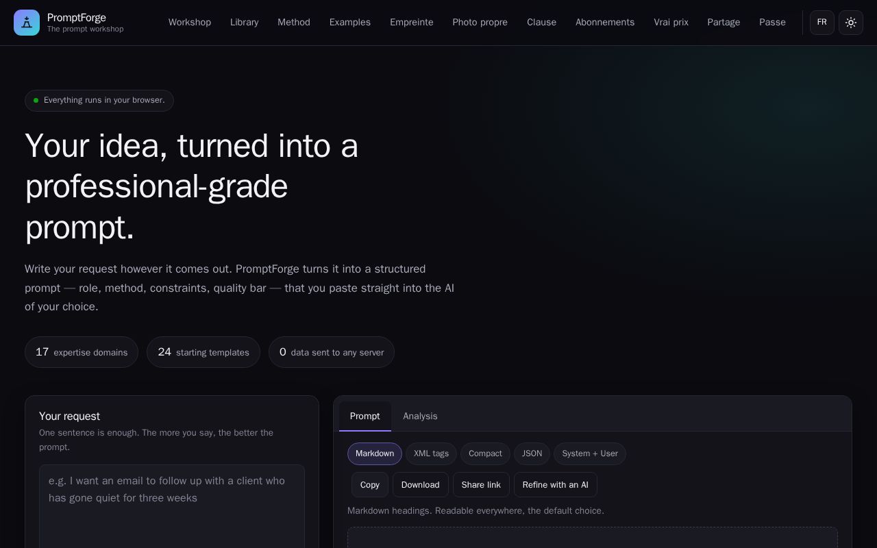The width and height of the screenshot is (877, 548).
Task: Click the 0 data sent to any server pill
Action: 332,352
